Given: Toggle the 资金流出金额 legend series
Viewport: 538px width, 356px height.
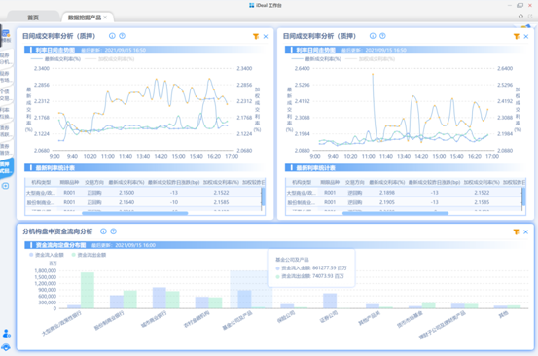Looking at the screenshot, I should [x=89, y=255].
